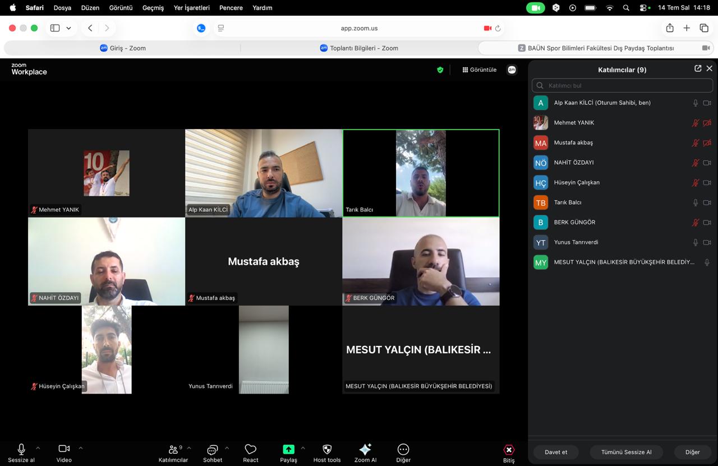
Task: Click the Katılımcılar participants icon
Action: tap(173, 449)
